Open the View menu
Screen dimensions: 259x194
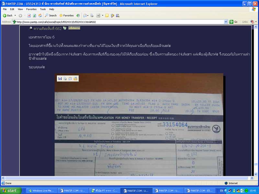(x=20, y=9)
